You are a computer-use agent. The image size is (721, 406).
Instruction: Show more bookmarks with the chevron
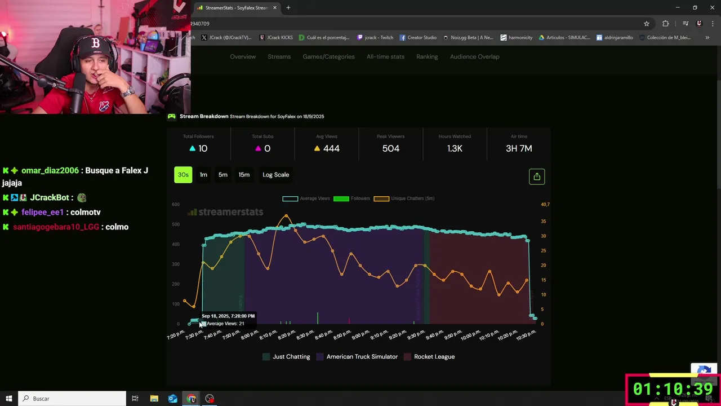pyautogui.click(x=707, y=38)
